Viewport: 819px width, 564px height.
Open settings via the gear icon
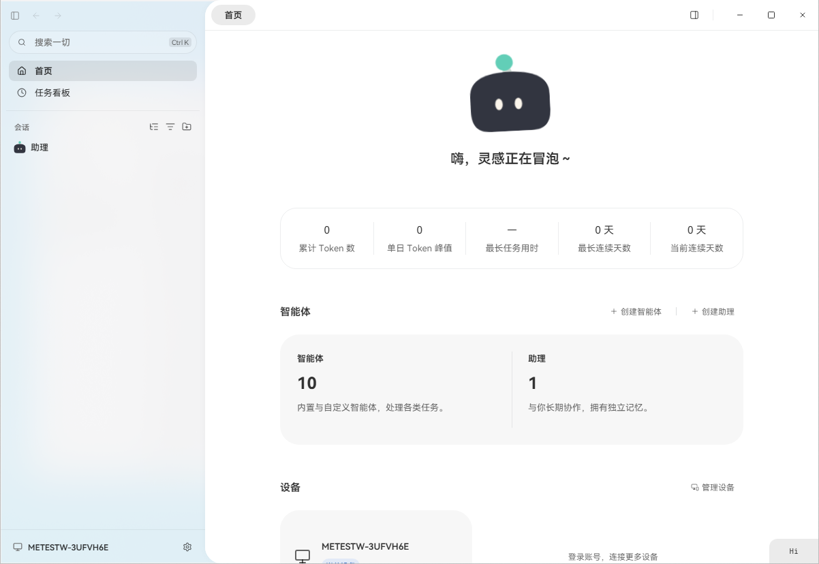(187, 547)
